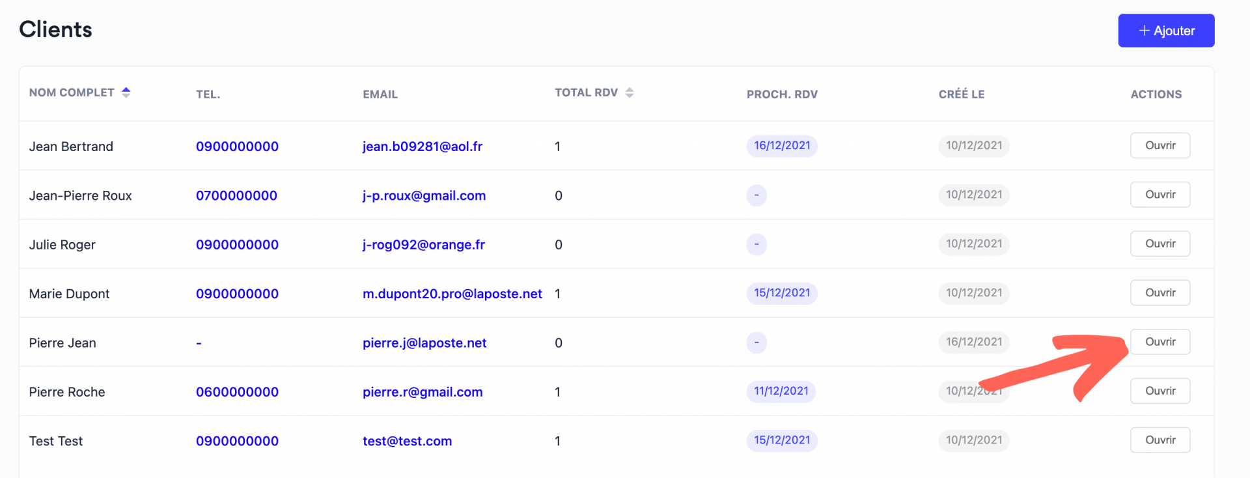Screen dimensions: 1250x478
Task: Select the name Jean Bertrand
Action: [71, 147]
